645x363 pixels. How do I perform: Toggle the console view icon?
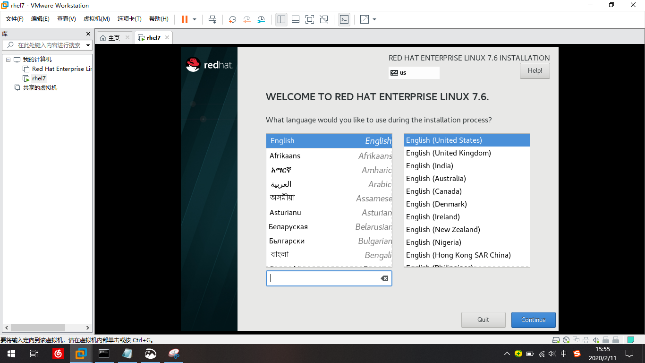pyautogui.click(x=344, y=19)
